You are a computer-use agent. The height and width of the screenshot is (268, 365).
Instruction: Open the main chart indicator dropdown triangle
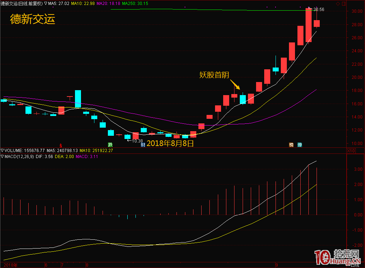point(46,4)
